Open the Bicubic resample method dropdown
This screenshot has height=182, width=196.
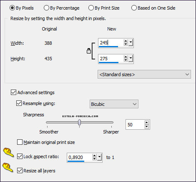114,104
